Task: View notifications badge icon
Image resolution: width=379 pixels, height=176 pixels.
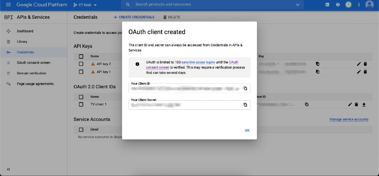Action: (x=348, y=5)
